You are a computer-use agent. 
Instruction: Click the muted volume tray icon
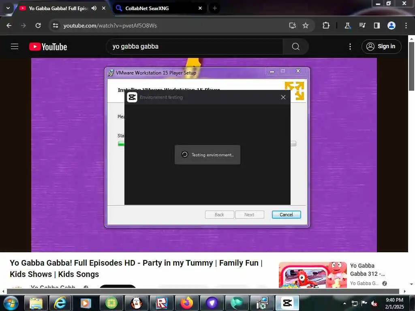click(x=374, y=303)
